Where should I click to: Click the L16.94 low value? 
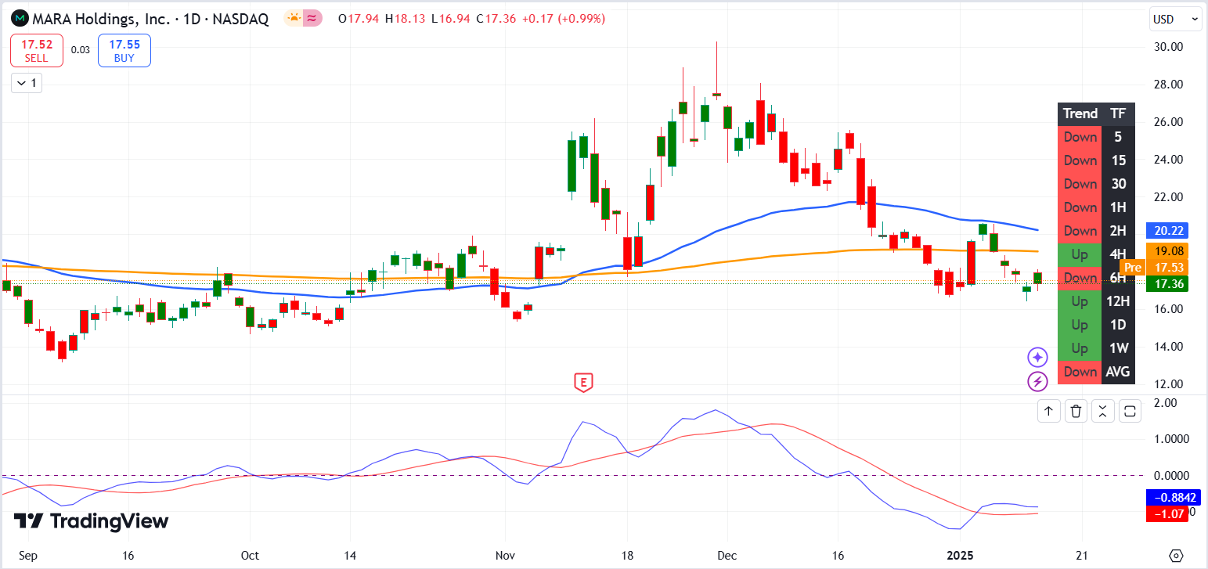point(450,19)
